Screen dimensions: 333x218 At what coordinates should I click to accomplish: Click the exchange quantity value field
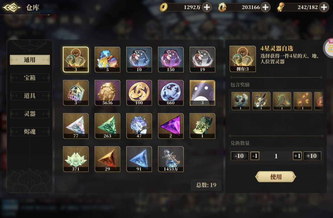pyautogui.click(x=276, y=156)
